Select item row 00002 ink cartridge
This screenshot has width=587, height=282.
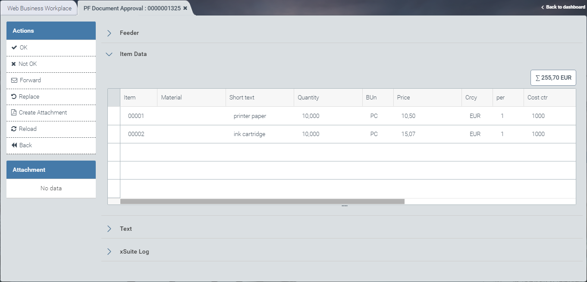(x=259, y=134)
